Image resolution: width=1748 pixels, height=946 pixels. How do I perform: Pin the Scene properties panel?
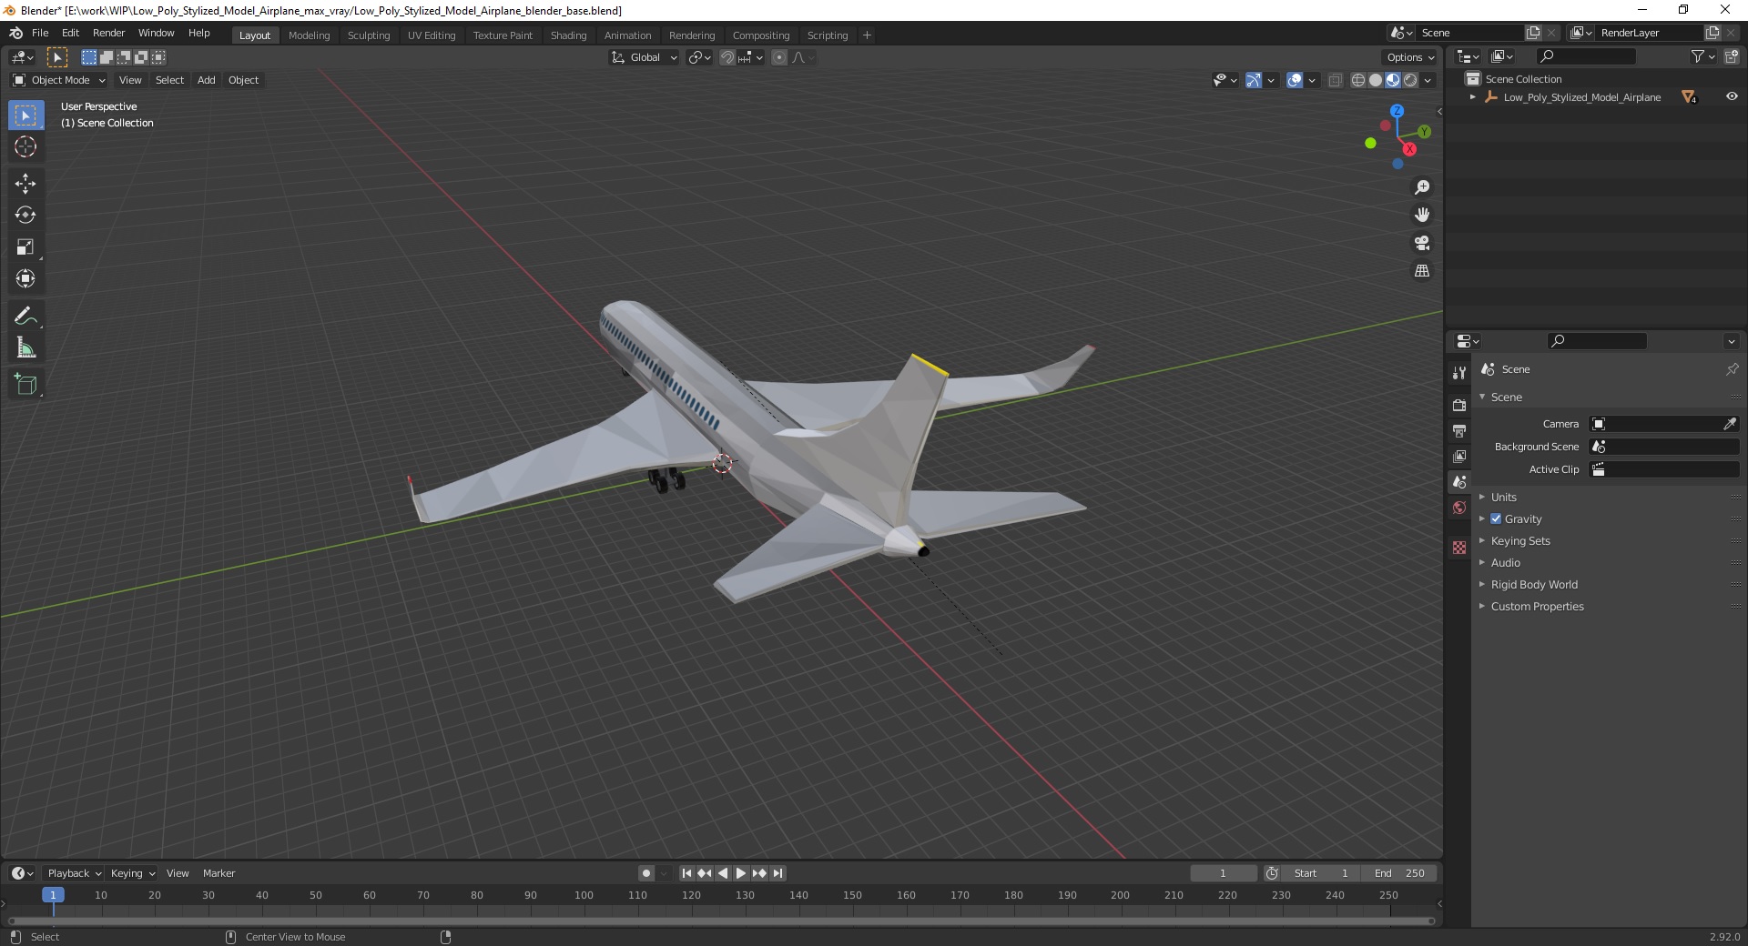1732,369
